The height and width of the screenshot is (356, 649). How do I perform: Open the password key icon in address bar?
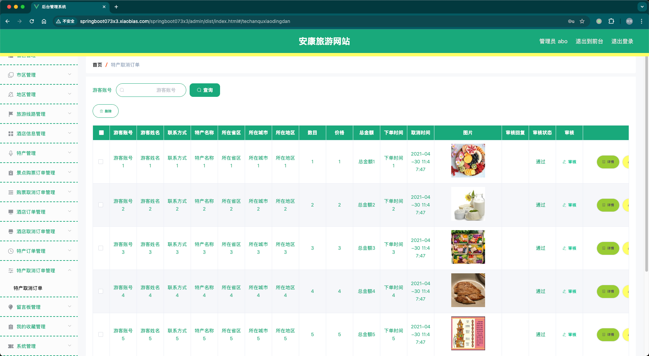[571, 21]
